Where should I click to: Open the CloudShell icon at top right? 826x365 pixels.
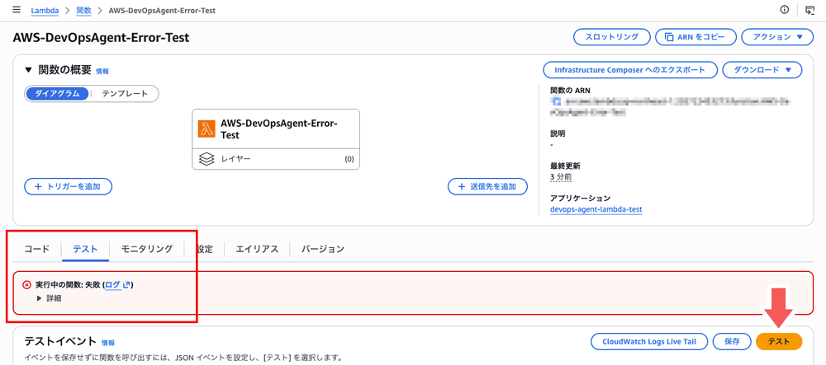click(x=809, y=10)
